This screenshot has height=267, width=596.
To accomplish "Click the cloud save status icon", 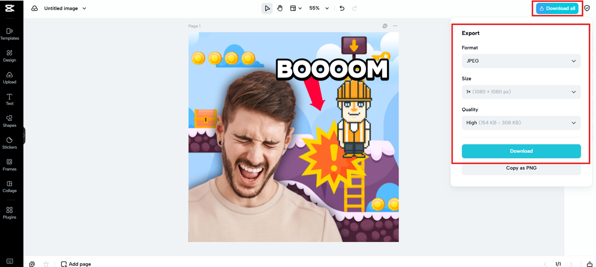I will click(x=34, y=8).
